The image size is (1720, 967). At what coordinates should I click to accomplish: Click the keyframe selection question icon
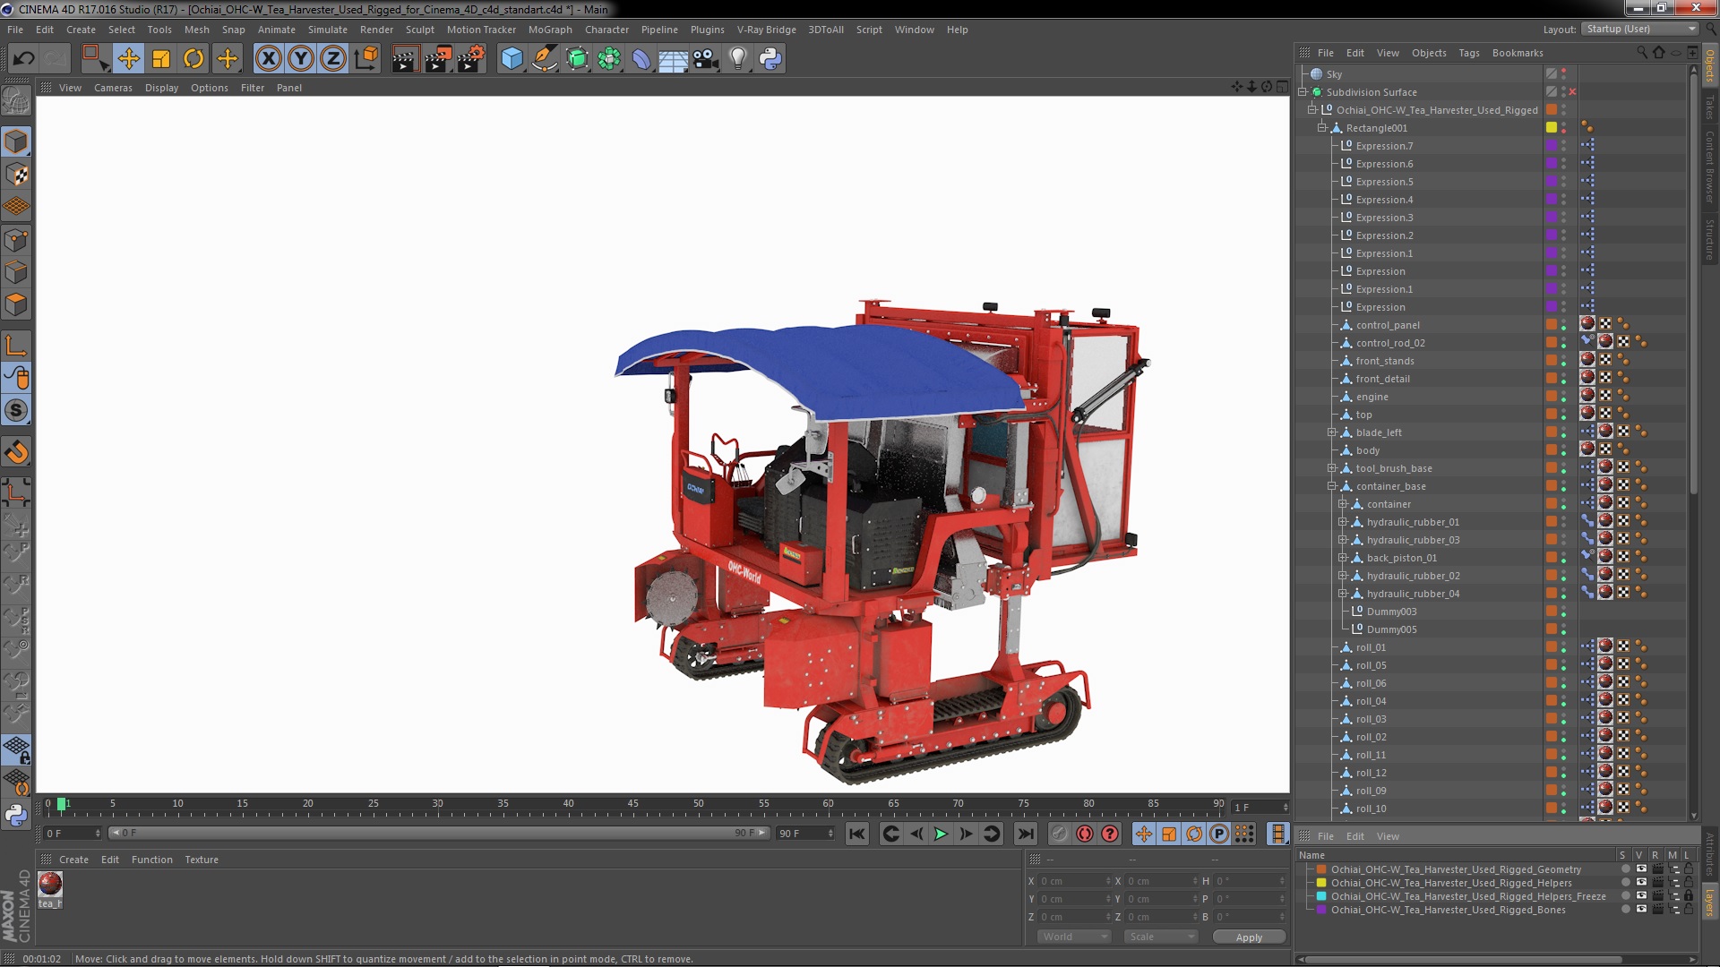(1110, 834)
